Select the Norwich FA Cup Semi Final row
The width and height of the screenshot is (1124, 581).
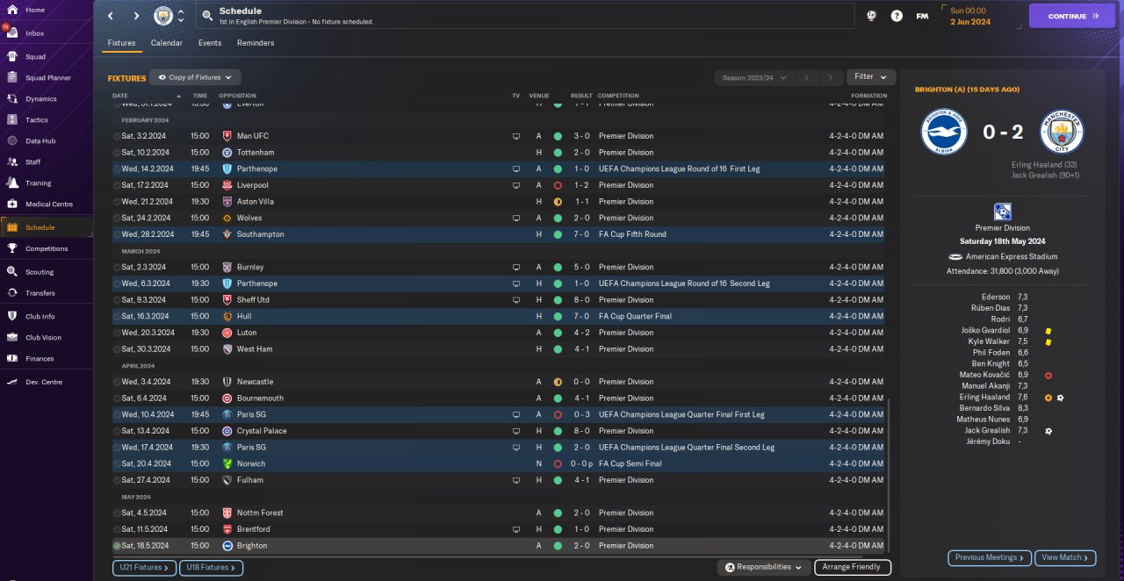(x=498, y=463)
